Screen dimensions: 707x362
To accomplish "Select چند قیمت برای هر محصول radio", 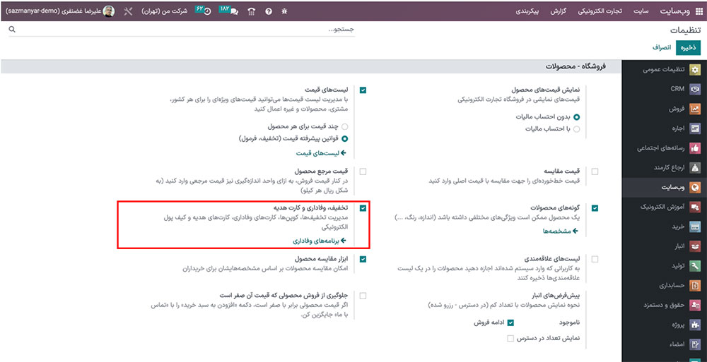I will pos(345,126).
